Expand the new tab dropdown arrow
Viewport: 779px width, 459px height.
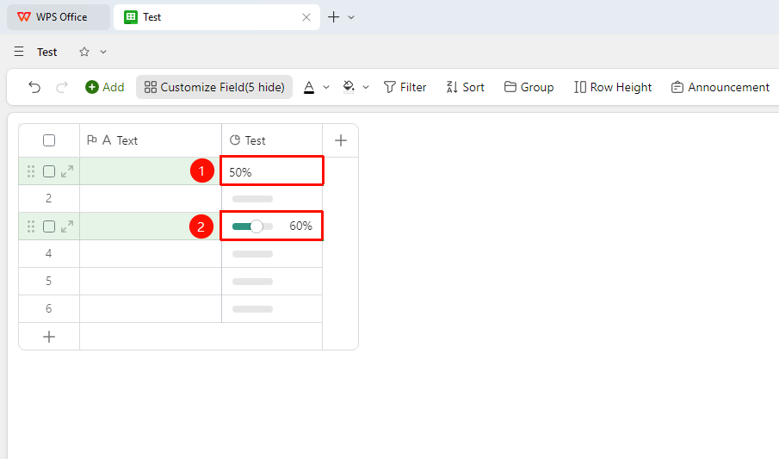[351, 17]
